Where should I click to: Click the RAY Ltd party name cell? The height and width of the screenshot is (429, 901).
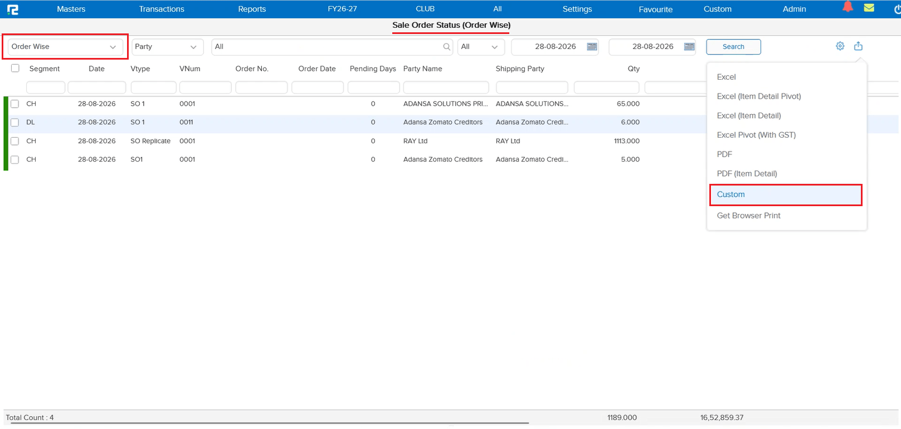(415, 141)
